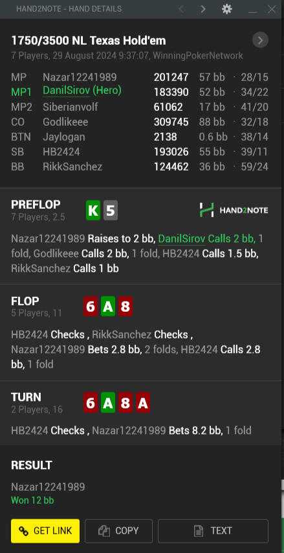Click the green K hole card

pyautogui.click(x=93, y=211)
